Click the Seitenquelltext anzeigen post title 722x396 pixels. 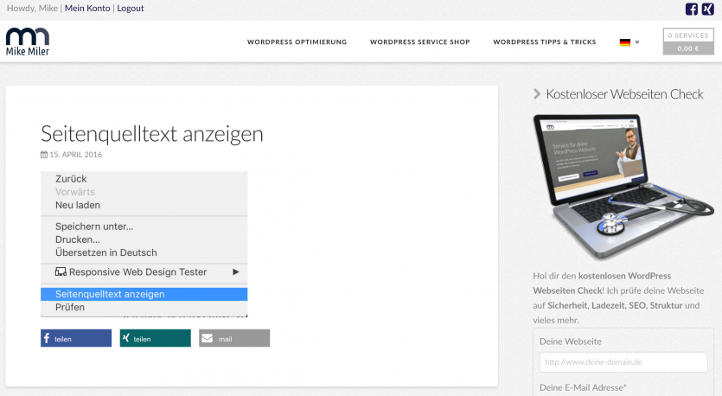coord(152,134)
